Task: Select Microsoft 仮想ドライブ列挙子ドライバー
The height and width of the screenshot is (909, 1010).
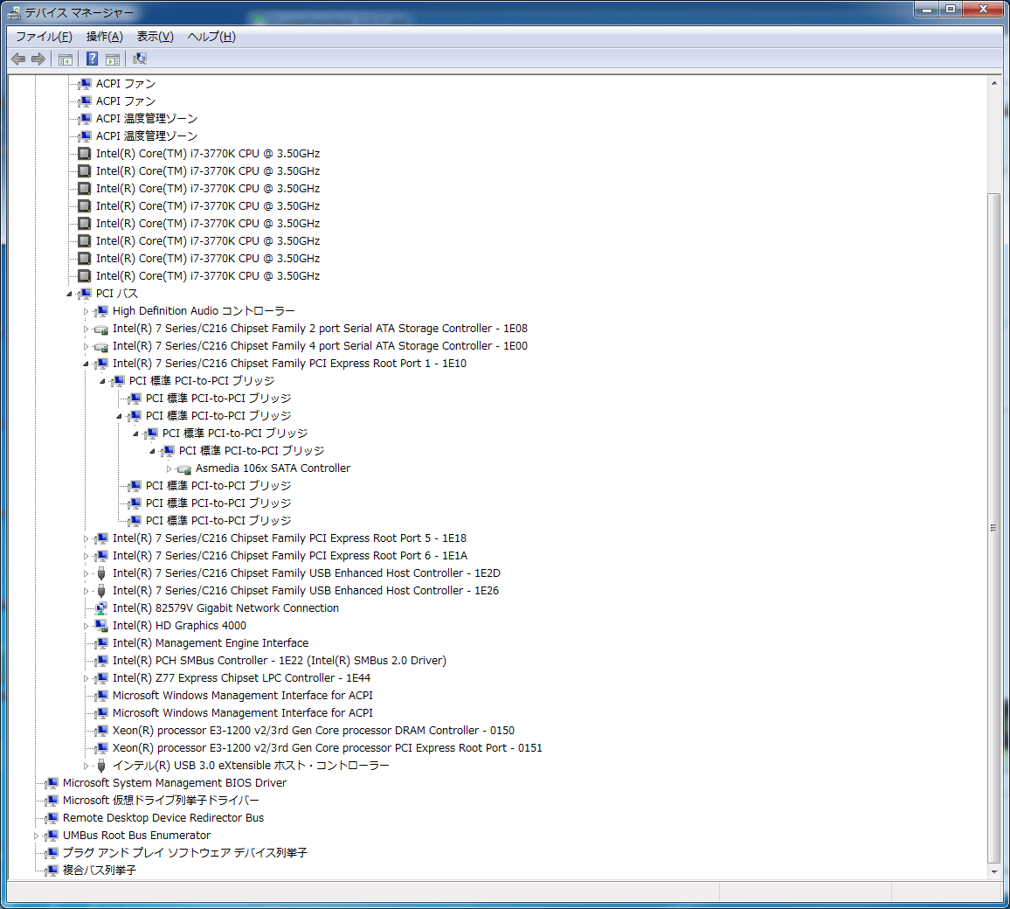Action: pyautogui.click(x=161, y=800)
